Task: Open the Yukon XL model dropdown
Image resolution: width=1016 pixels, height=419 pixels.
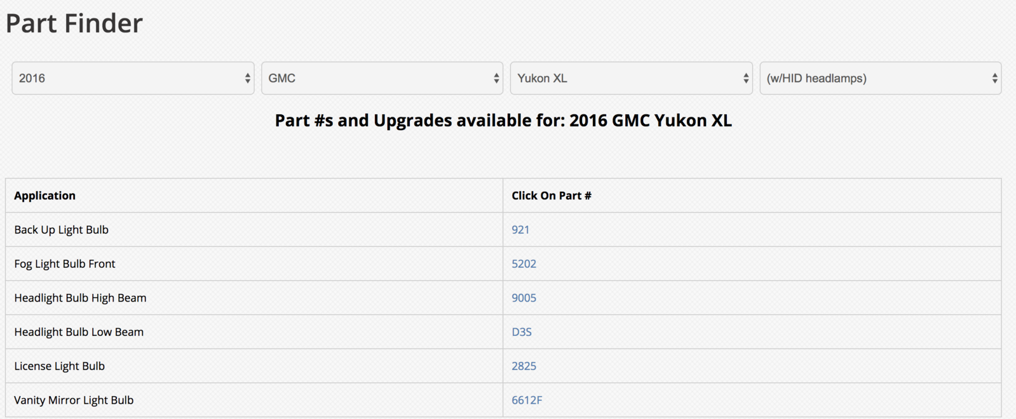Action: tap(631, 78)
